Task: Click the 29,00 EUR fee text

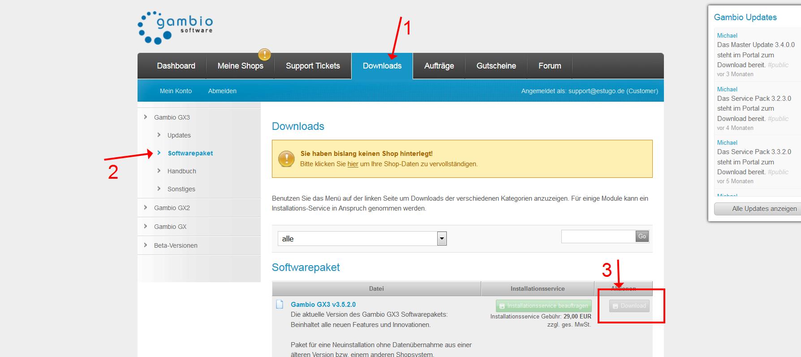Action: coord(577,316)
